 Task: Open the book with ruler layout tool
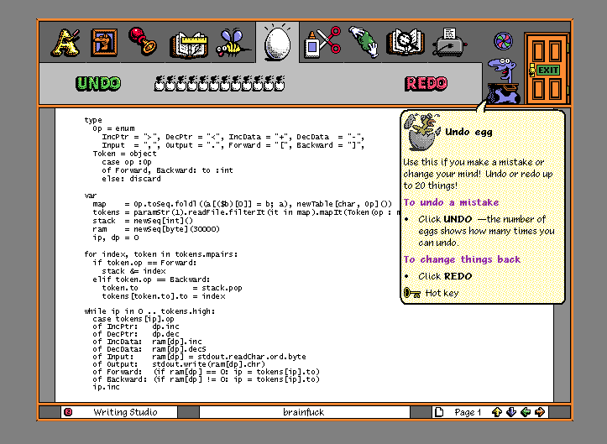click(189, 44)
